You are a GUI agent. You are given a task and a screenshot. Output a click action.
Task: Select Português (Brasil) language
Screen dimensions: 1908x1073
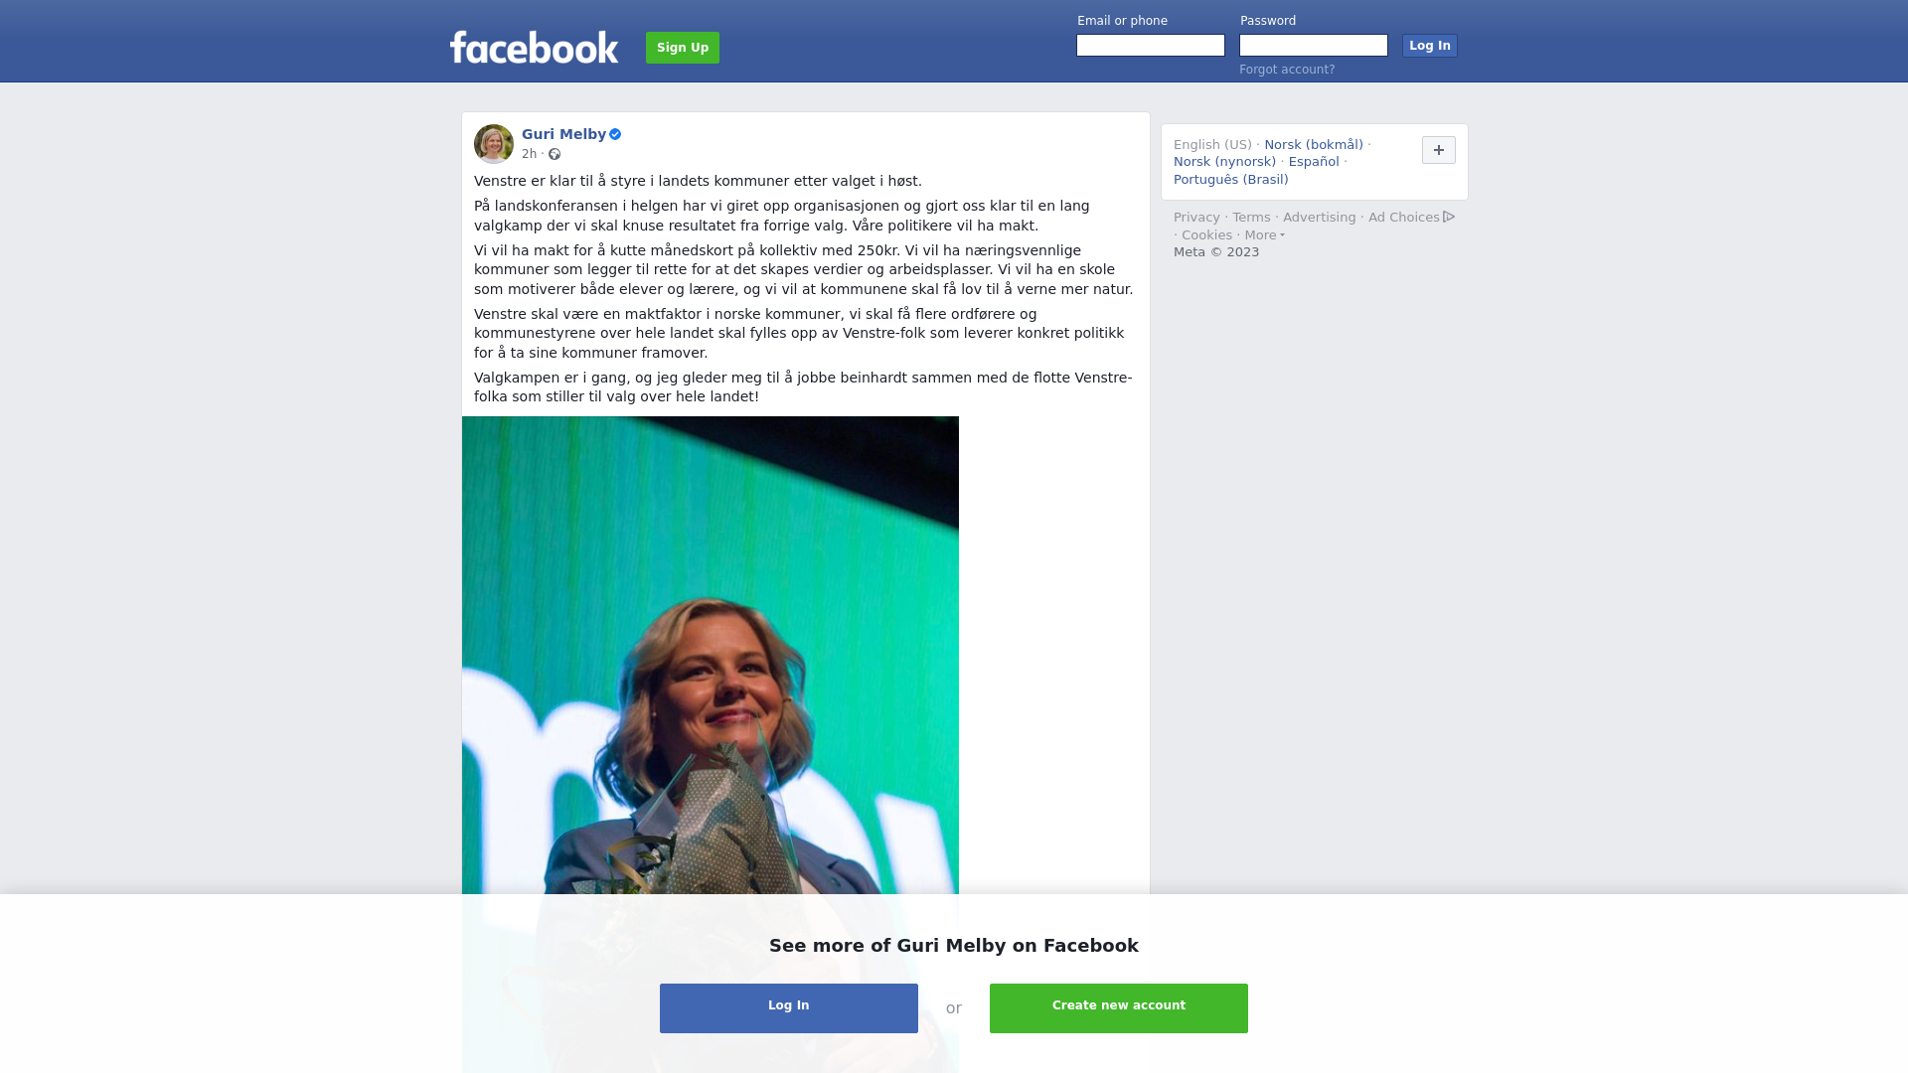(1230, 180)
